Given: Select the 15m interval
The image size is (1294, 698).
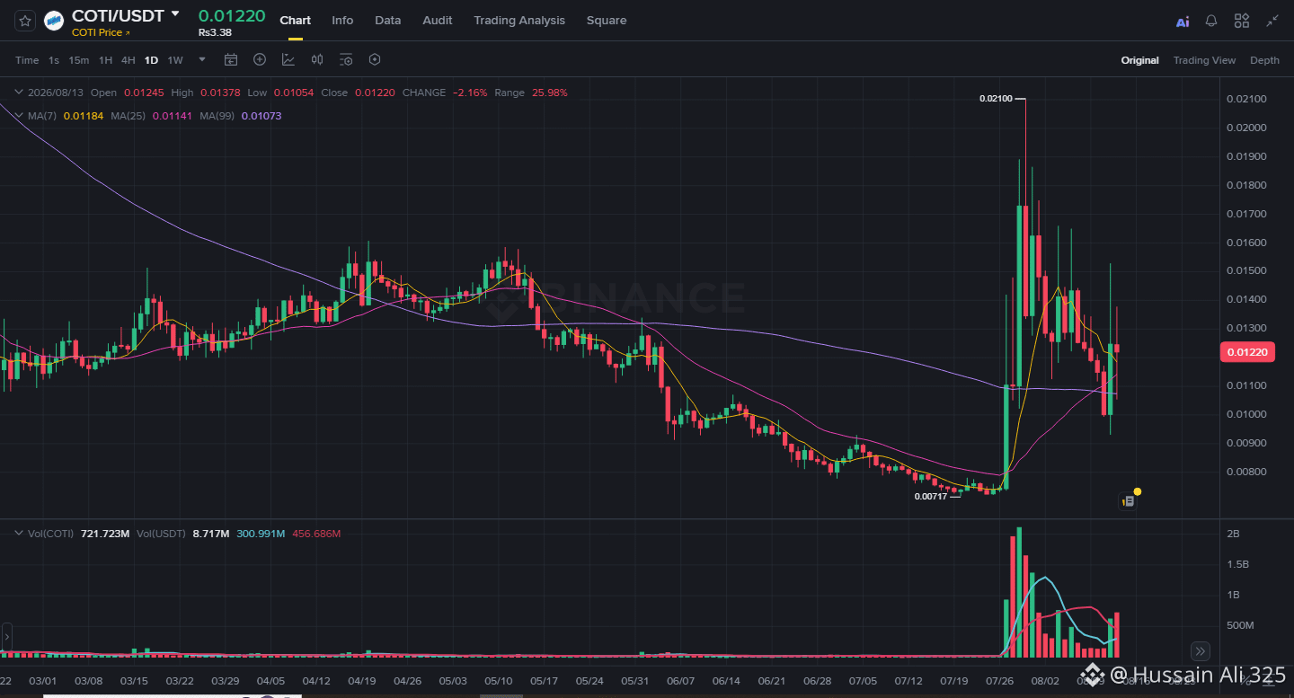Looking at the screenshot, I should (79, 60).
